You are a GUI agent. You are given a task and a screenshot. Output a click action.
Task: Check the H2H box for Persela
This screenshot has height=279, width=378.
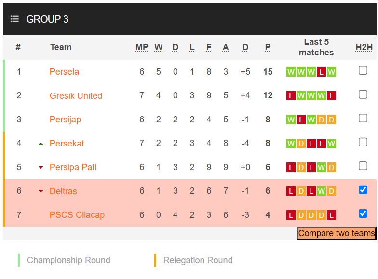point(363,71)
